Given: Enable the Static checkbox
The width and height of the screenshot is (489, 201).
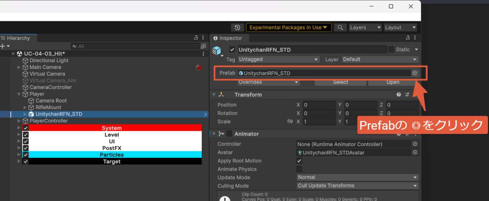Looking at the screenshot, I should coord(391,50).
